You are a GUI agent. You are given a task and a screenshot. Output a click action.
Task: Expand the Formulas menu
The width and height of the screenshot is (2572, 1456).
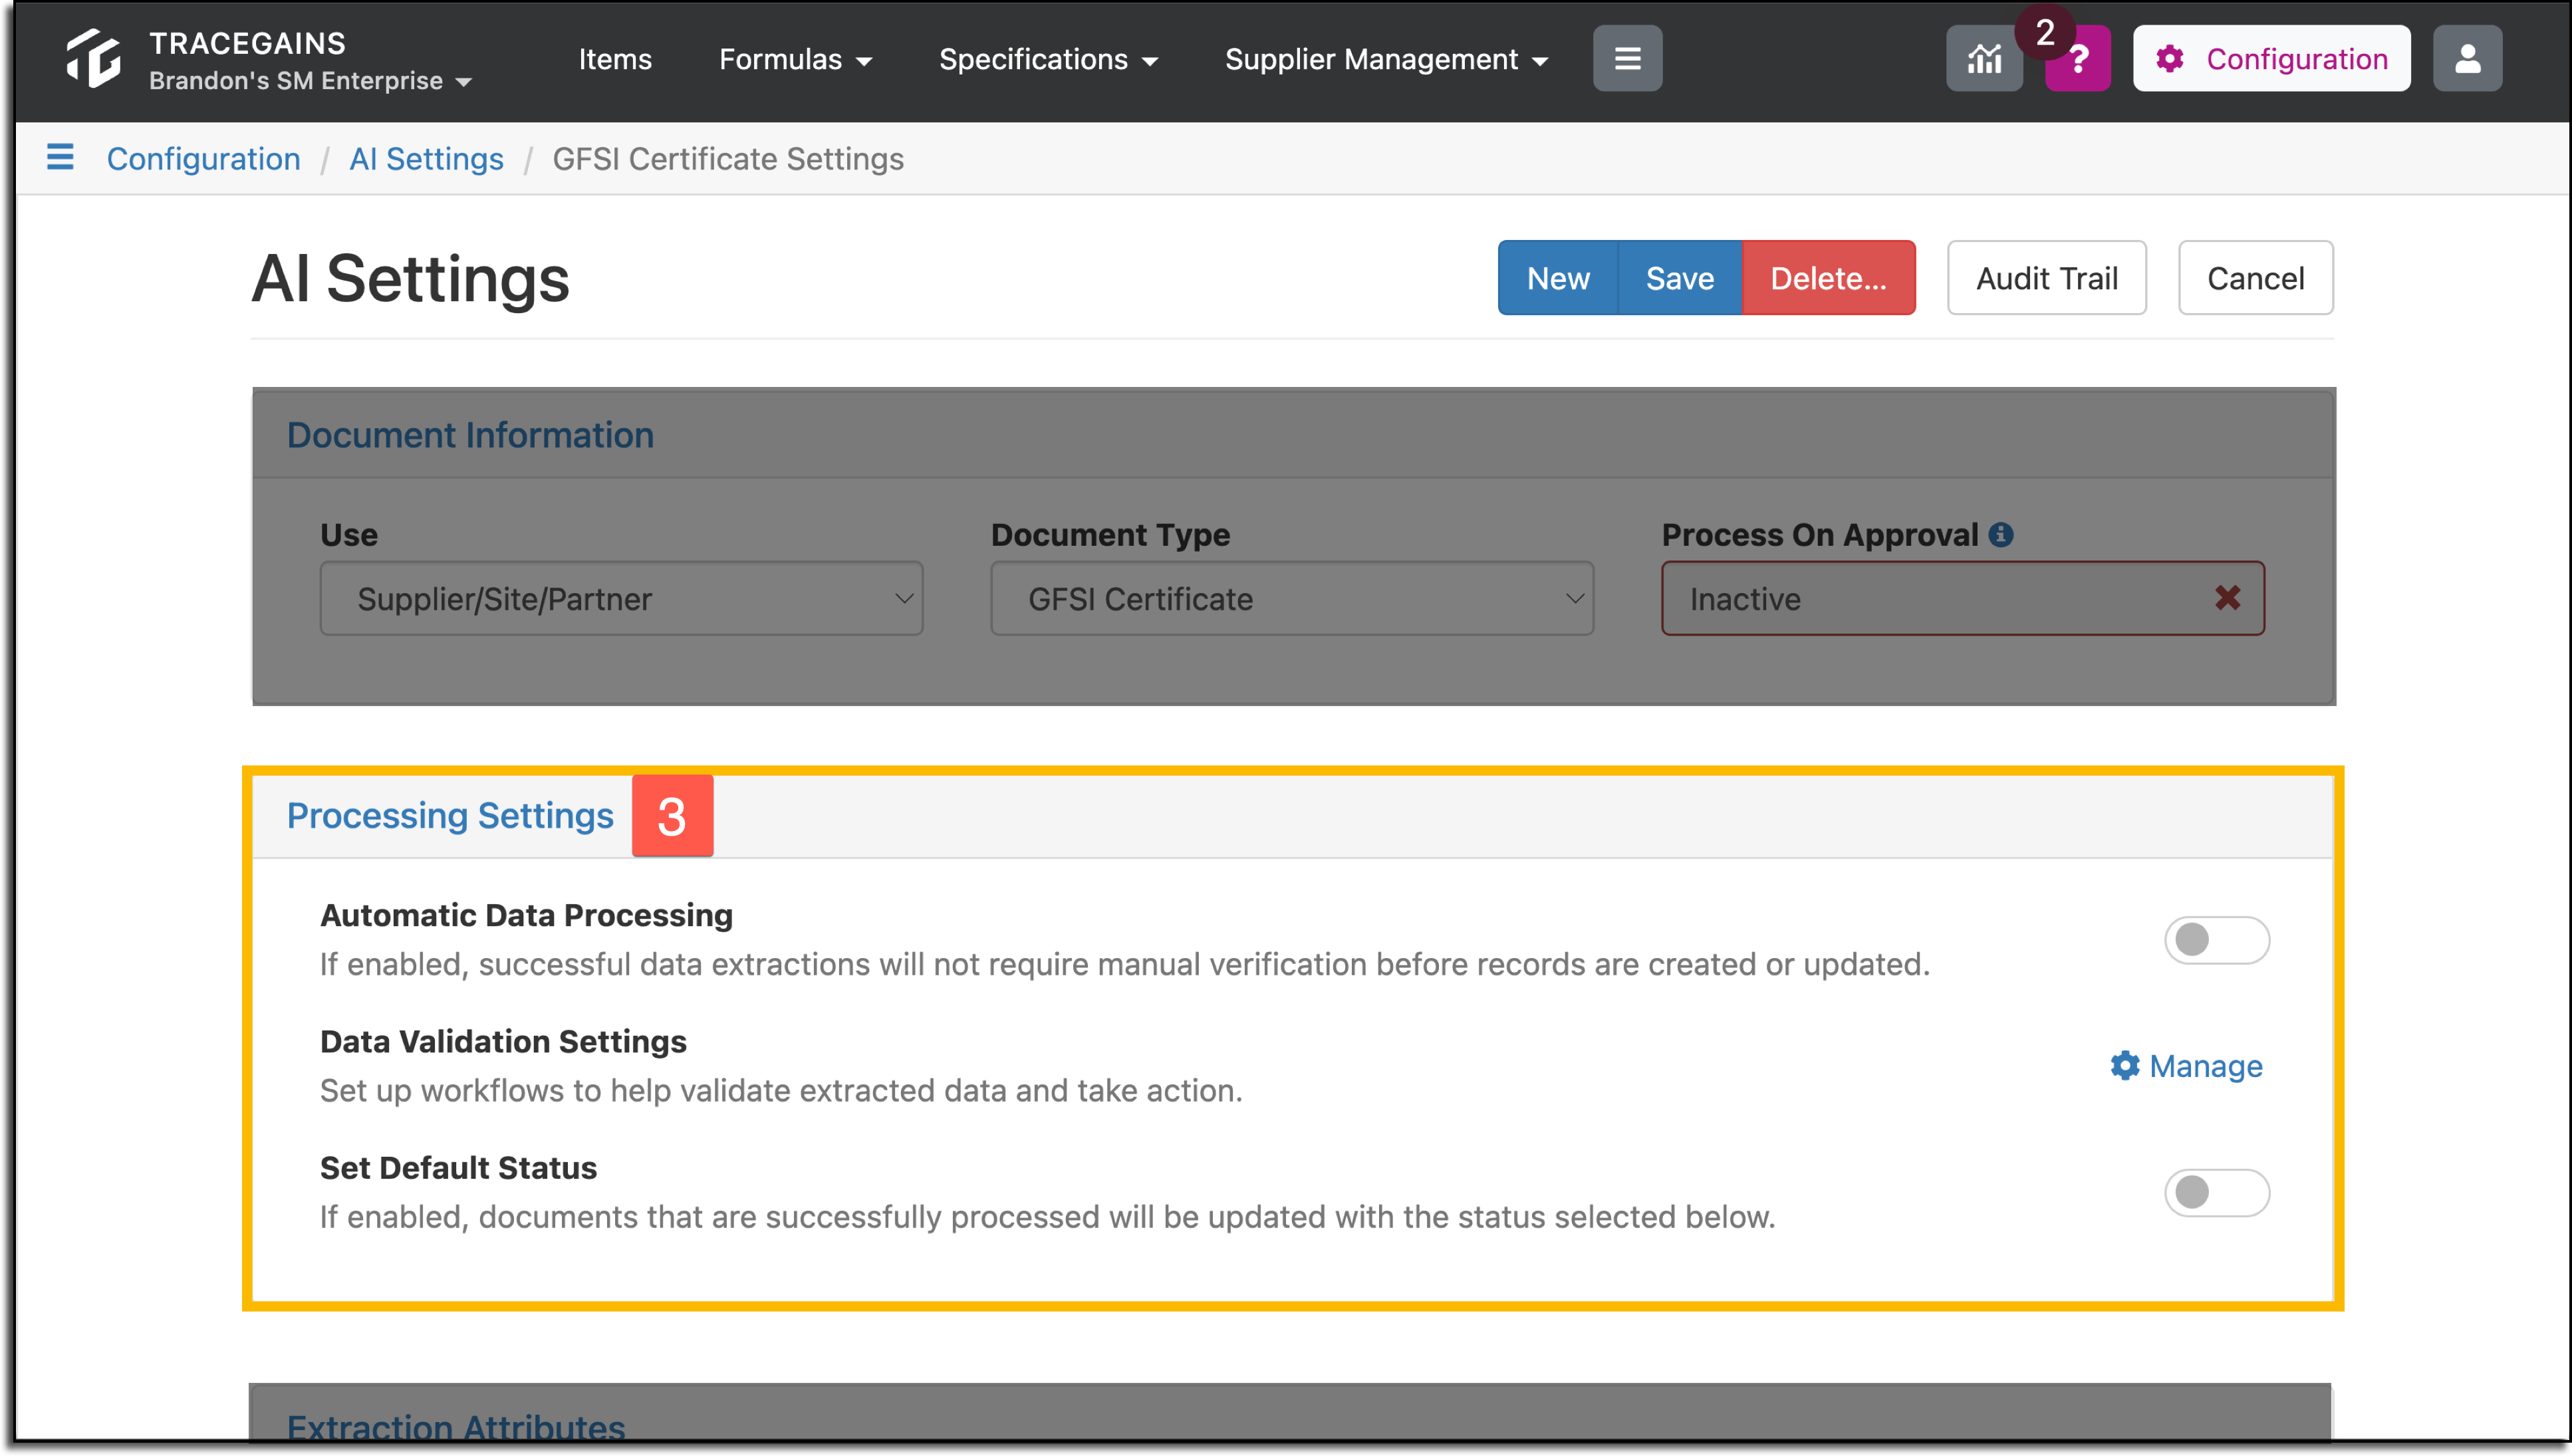795,60
